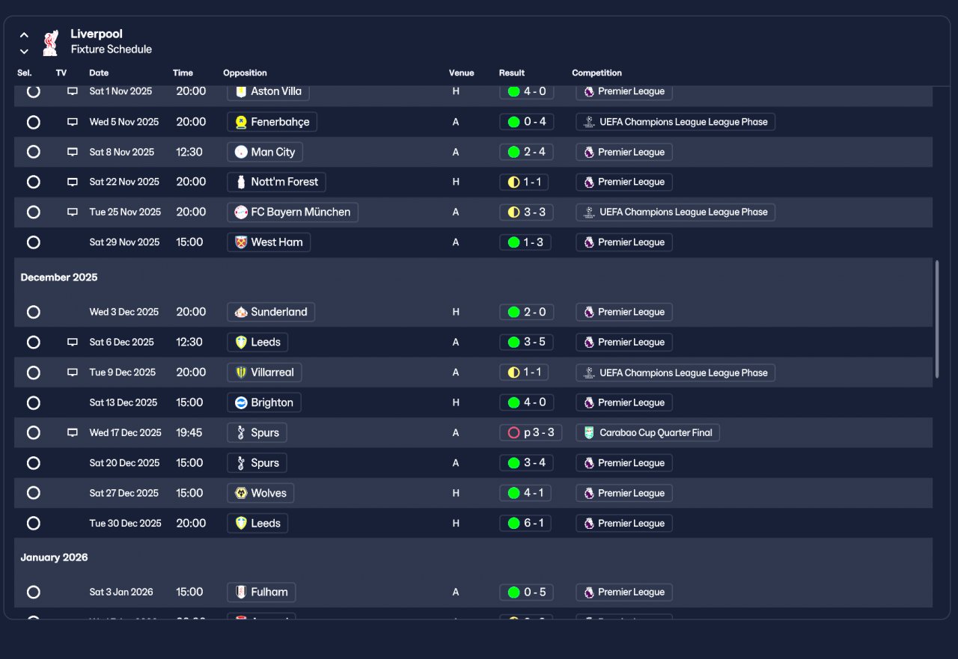Select the Nott'm Forest fixture radio button

click(x=33, y=182)
